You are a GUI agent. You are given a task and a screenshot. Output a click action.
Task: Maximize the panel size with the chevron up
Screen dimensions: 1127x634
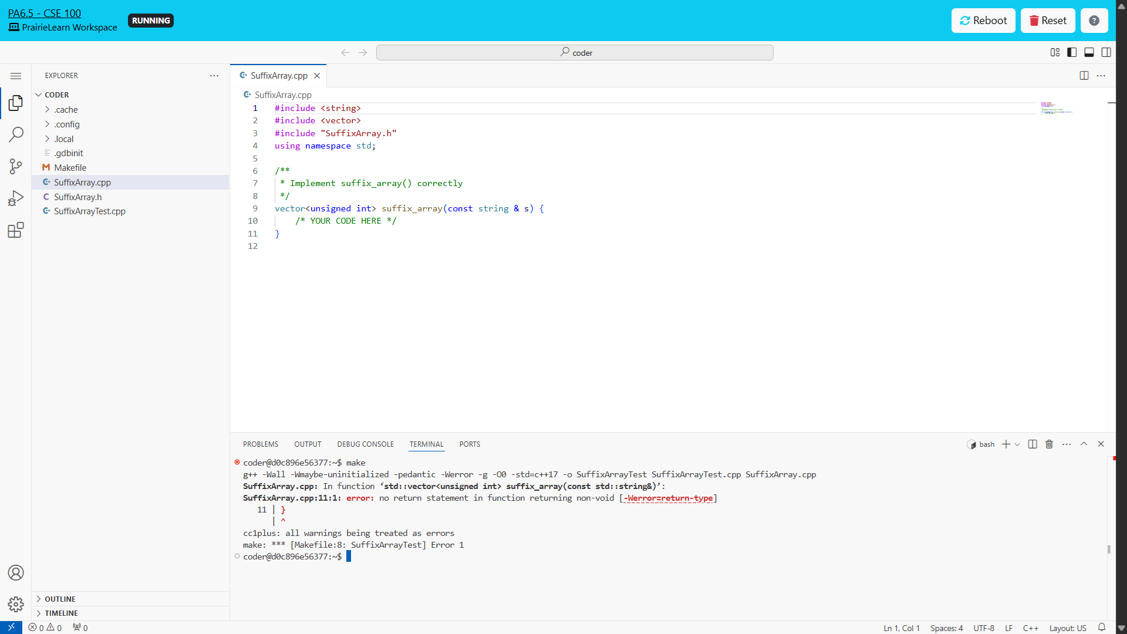pos(1084,444)
